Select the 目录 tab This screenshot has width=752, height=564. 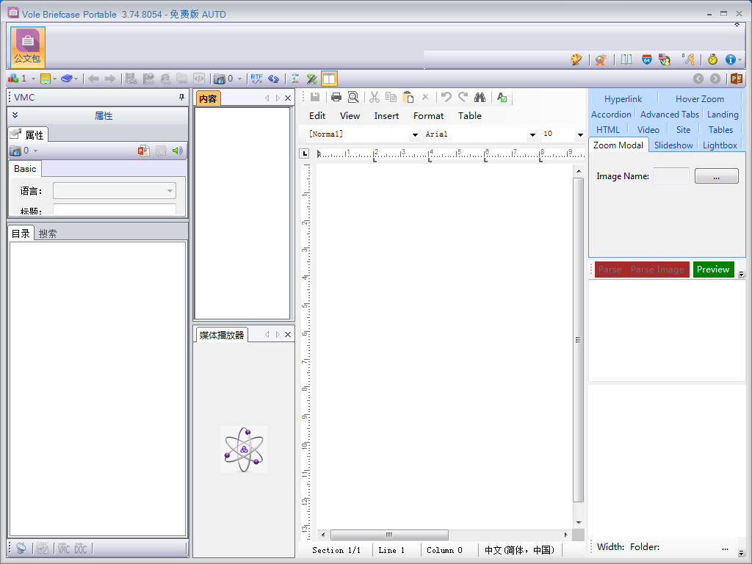[21, 234]
